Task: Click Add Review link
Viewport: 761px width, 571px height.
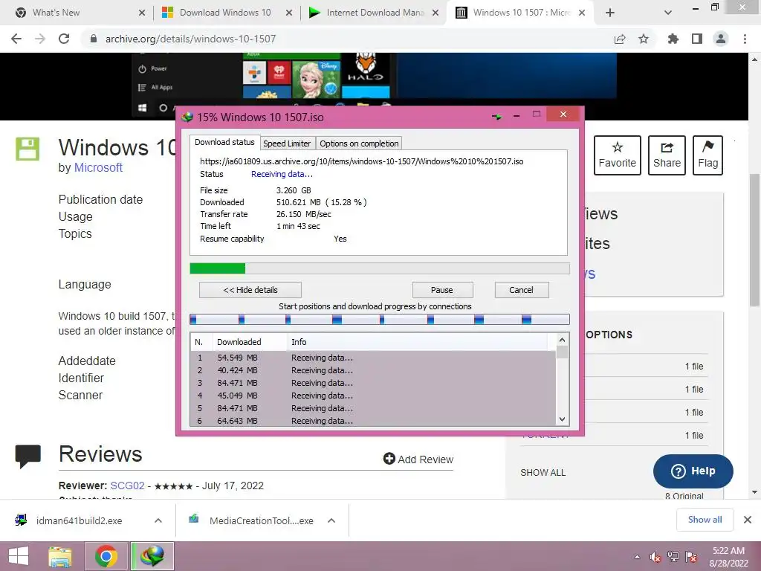Action: point(418,459)
